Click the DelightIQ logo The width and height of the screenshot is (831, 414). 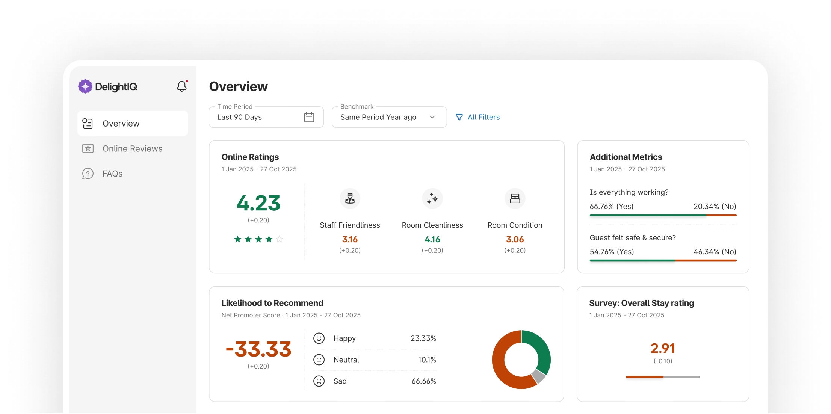(108, 86)
